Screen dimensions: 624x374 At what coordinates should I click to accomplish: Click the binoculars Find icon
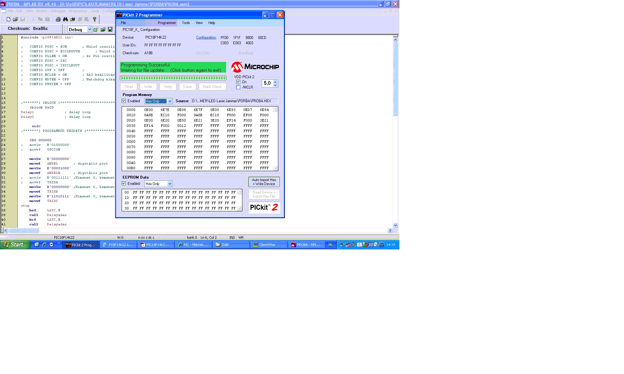(x=65, y=19)
